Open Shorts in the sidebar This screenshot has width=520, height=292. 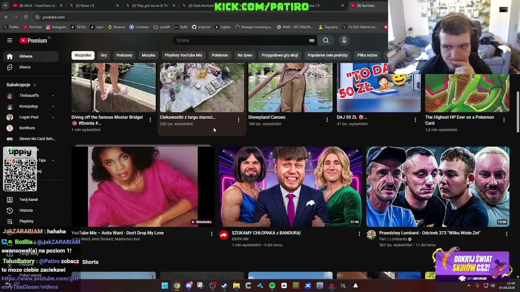(x=30, y=67)
